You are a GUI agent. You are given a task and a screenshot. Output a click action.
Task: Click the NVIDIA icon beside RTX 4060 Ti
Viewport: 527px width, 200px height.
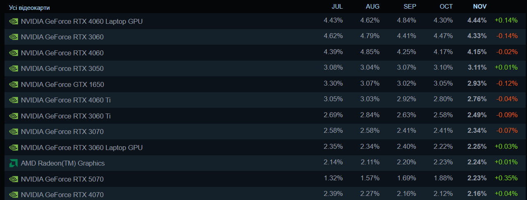coord(14,100)
